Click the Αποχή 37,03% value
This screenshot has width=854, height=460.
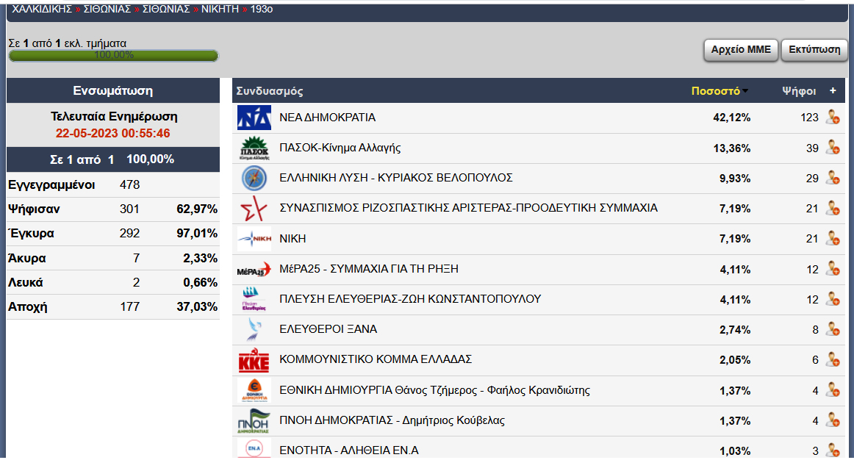click(197, 307)
